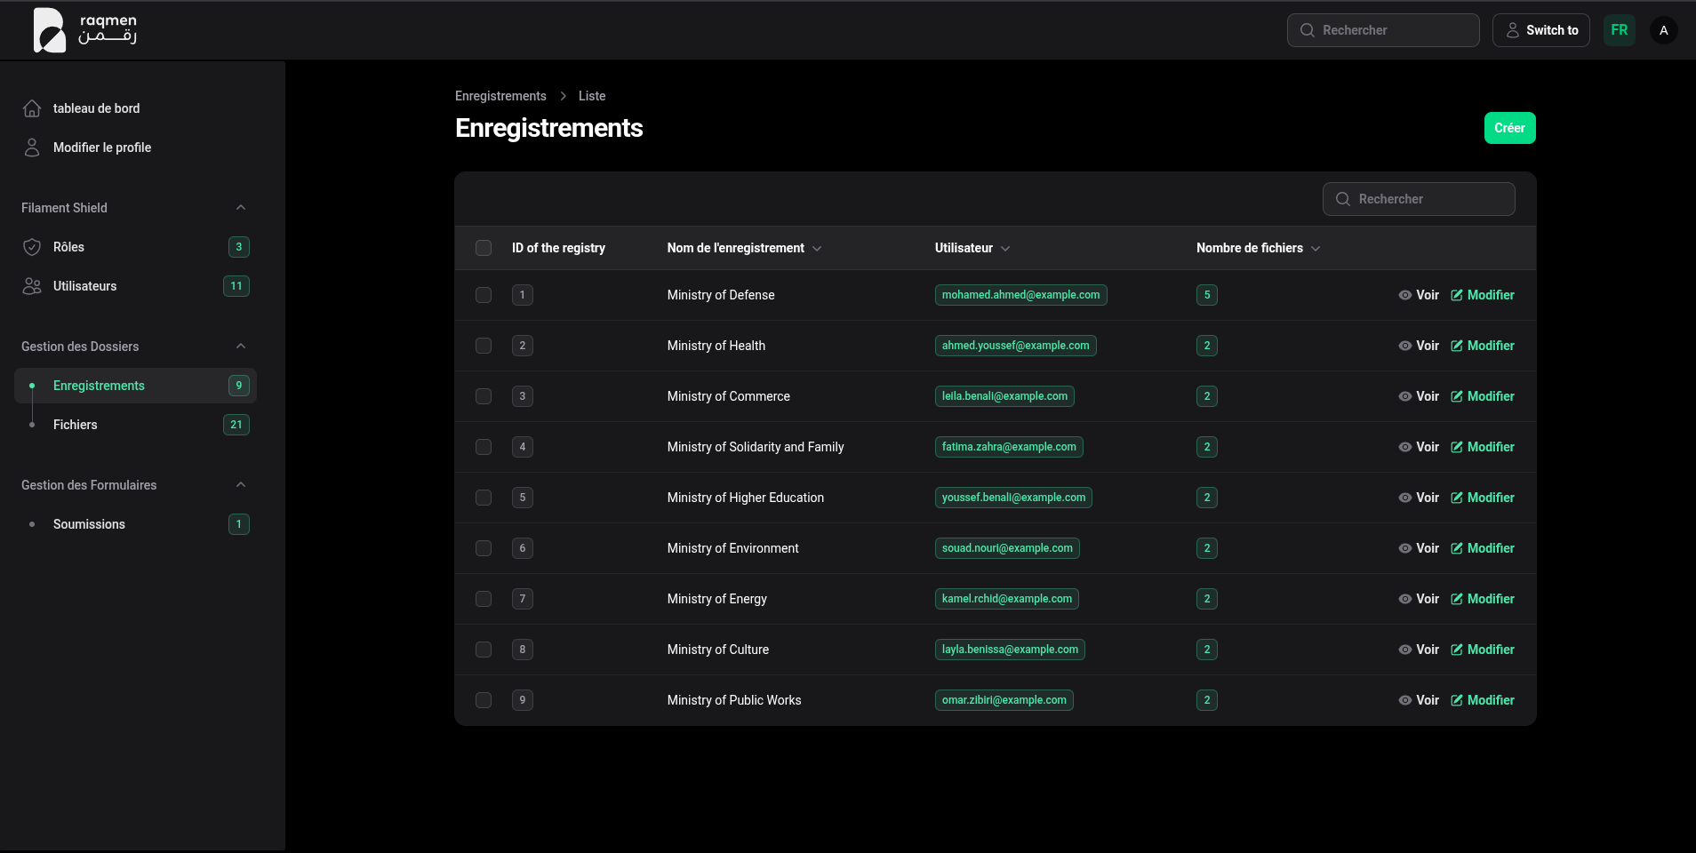Viewport: 1696px width, 853px height.
Task: Collapse the Gestion des Dossiers section
Action: pos(239,347)
